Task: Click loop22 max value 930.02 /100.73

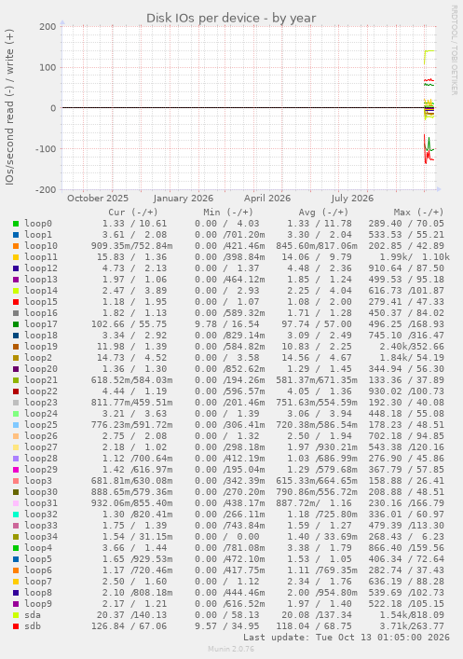Action: [x=406, y=391]
